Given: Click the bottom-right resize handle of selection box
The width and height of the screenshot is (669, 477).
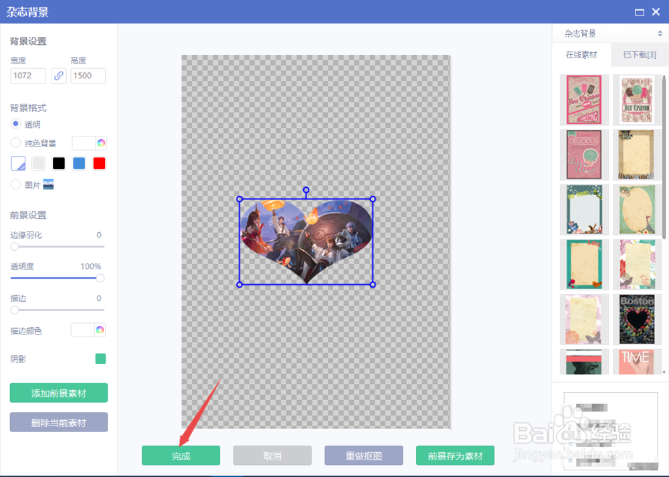Looking at the screenshot, I should 373,284.
